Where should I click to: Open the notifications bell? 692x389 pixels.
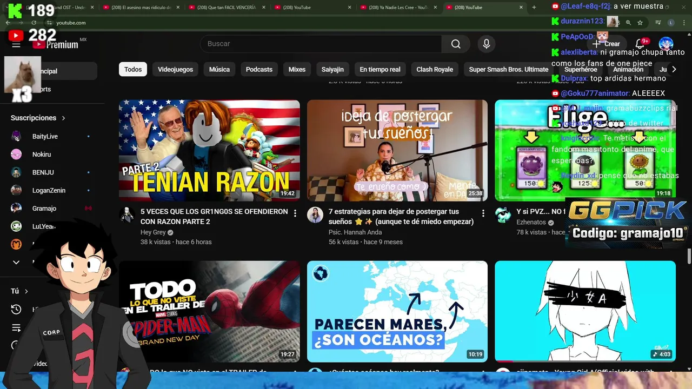point(640,44)
